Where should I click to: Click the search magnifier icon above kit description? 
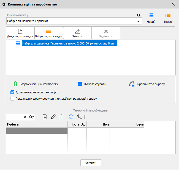139,15
